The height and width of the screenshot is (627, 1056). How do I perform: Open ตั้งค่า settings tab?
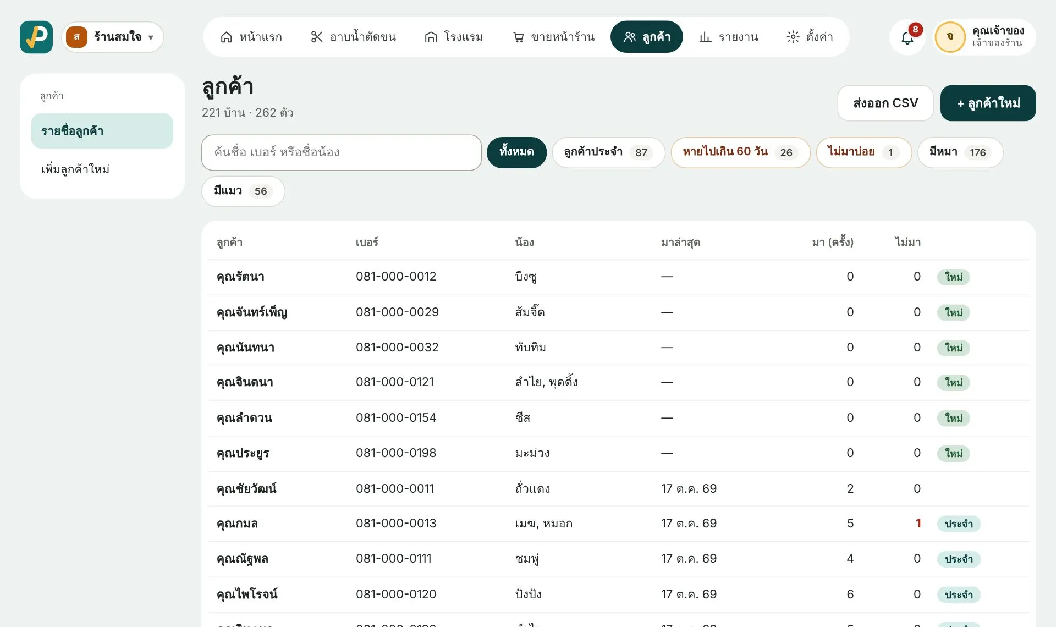pyautogui.click(x=810, y=37)
